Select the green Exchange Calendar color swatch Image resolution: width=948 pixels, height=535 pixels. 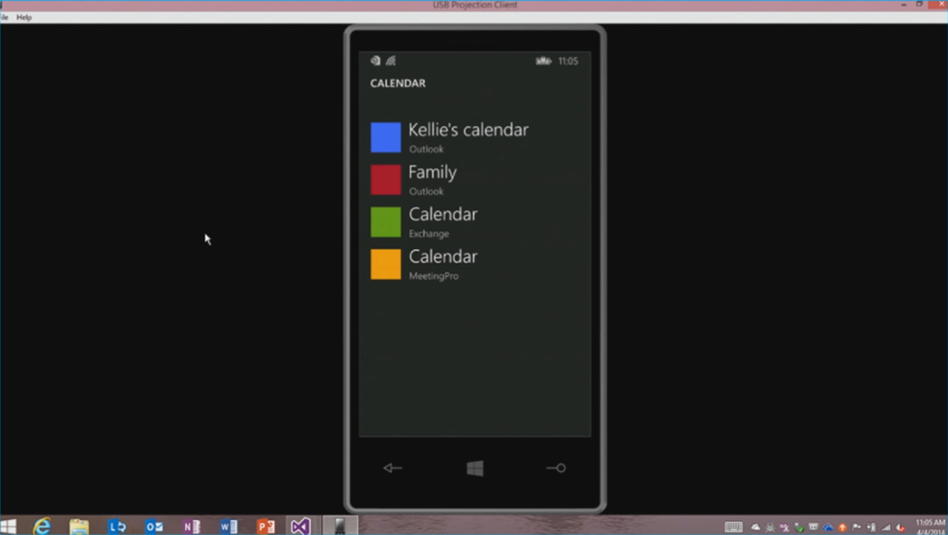386,222
